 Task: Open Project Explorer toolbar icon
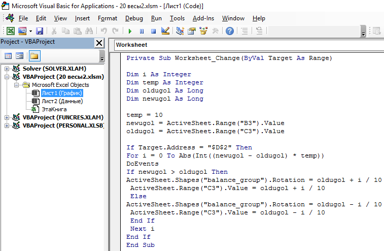[x=180, y=31]
